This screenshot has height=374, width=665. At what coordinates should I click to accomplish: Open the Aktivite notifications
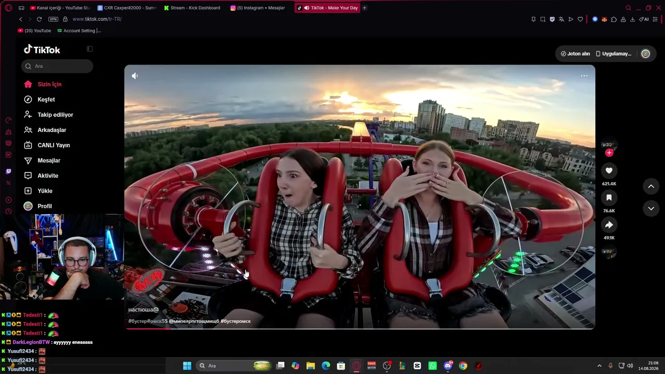[48, 176]
